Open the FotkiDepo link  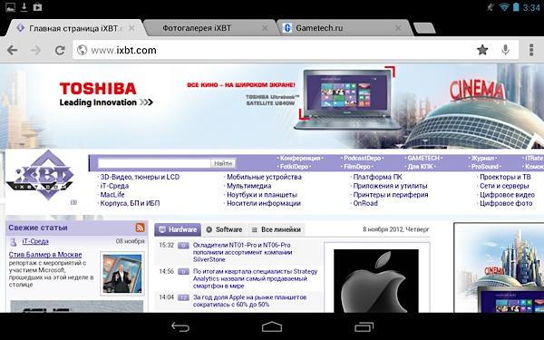(x=294, y=167)
